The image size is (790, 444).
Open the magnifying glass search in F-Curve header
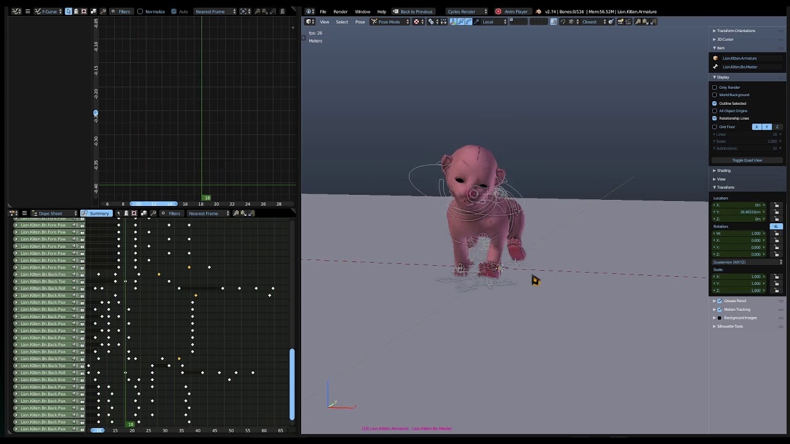pos(103,11)
